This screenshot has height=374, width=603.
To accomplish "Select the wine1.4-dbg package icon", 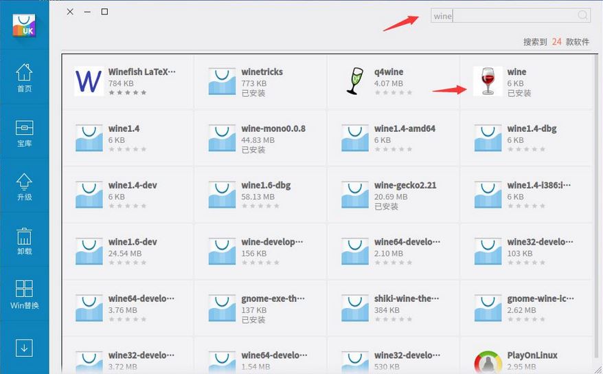I will click(x=488, y=137).
